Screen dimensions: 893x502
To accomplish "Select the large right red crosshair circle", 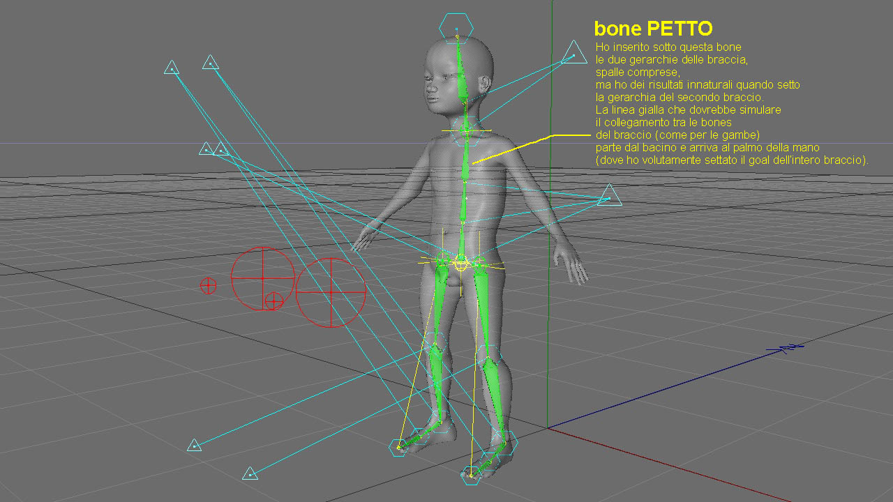I will point(331,292).
